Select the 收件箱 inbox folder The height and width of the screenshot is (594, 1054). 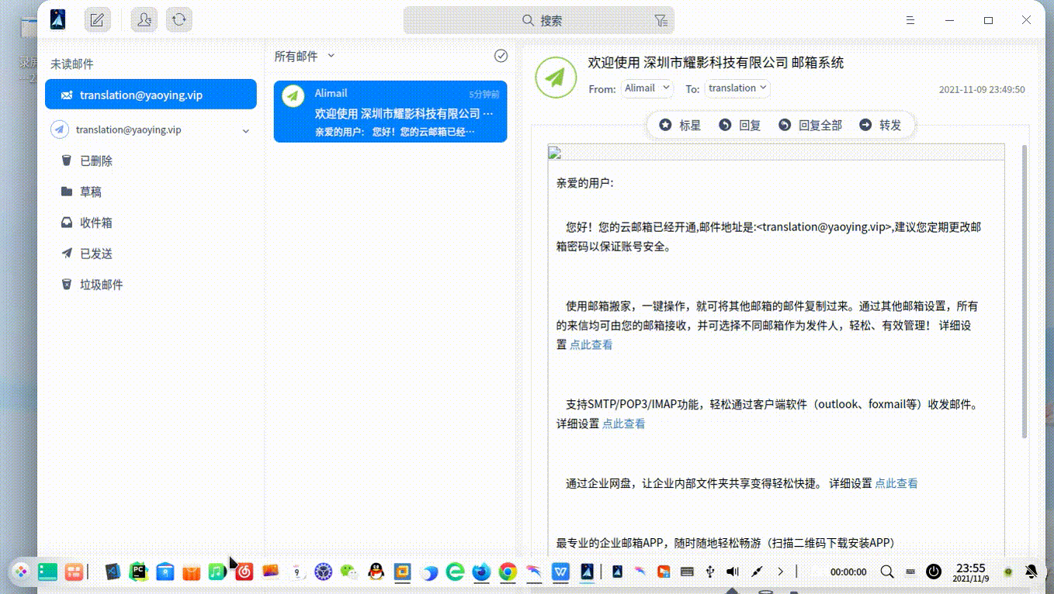point(95,223)
